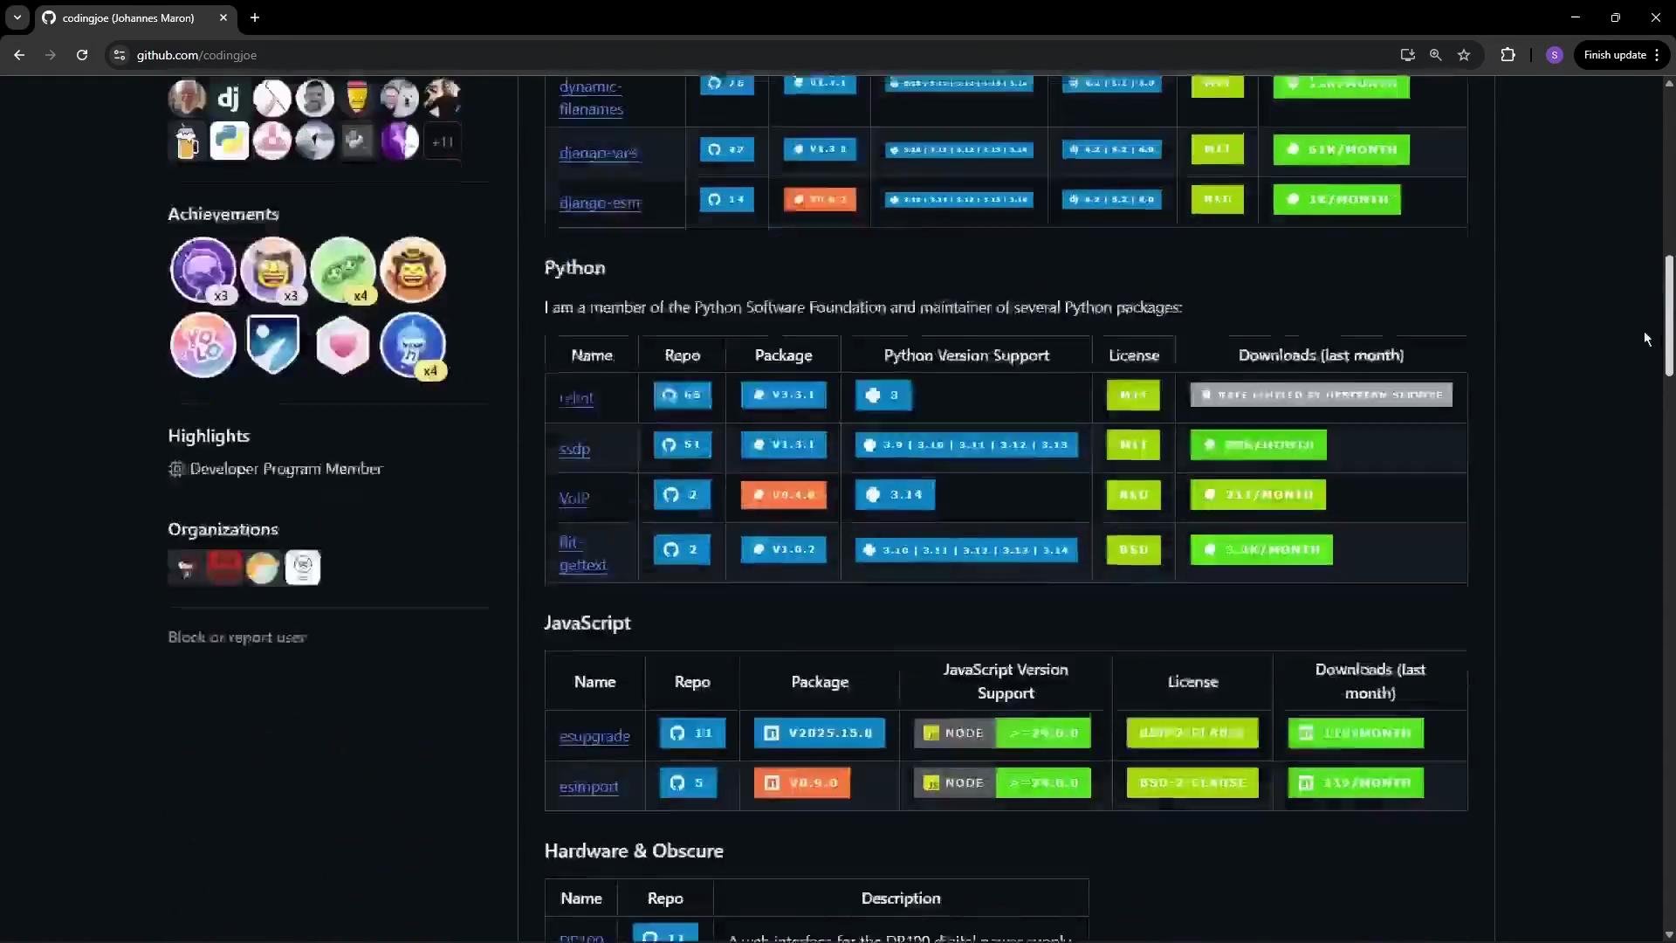Click the page vertical scrollbar thumb
Screen dimensions: 1676x943
1669,316
